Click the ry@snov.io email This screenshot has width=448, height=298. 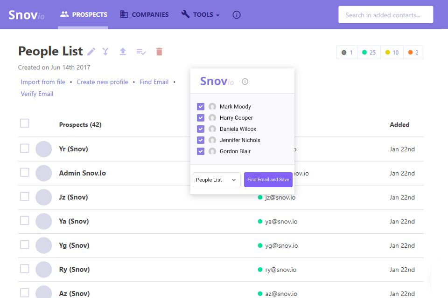[x=280, y=270]
